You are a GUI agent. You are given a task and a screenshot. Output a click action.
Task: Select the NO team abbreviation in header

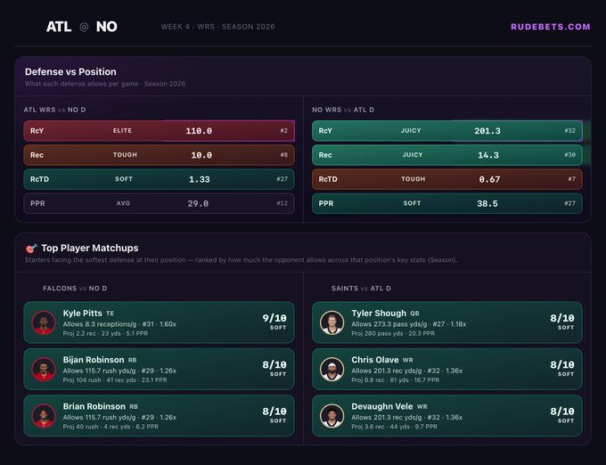107,27
